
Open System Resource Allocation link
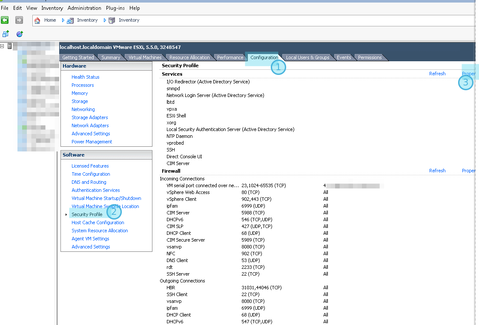100,231
